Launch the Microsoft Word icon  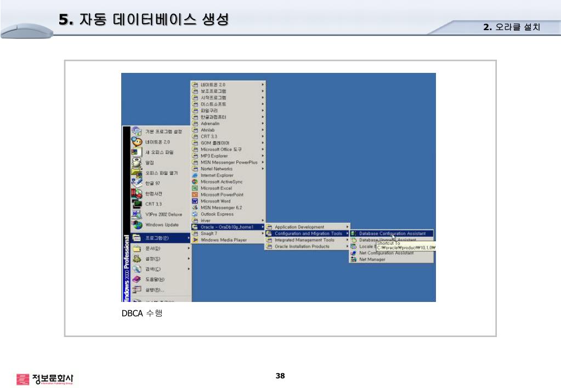pyautogui.click(x=195, y=201)
